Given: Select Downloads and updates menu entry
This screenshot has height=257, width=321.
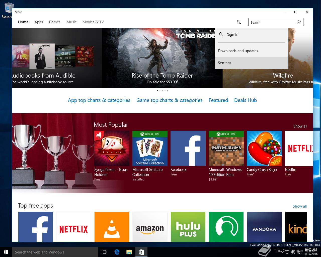Looking at the screenshot, I should point(252,51).
